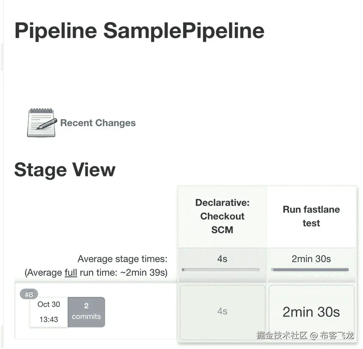Screen dimensions: 363x349
Task: Click the Pipeline SamplePipeline title
Action: click(139, 30)
